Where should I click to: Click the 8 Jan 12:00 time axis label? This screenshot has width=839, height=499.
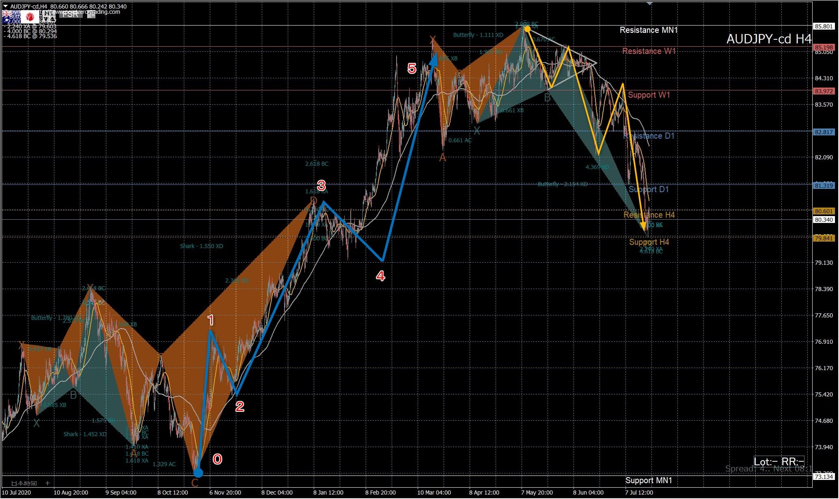tap(328, 493)
